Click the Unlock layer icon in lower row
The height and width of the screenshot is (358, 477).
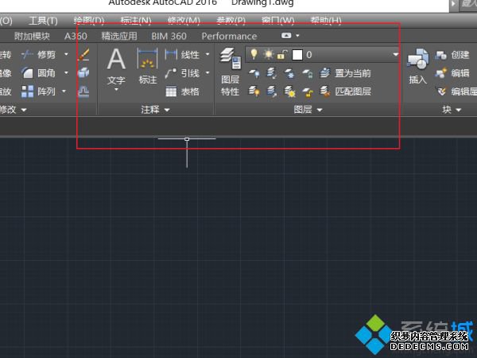pyautogui.click(x=308, y=91)
